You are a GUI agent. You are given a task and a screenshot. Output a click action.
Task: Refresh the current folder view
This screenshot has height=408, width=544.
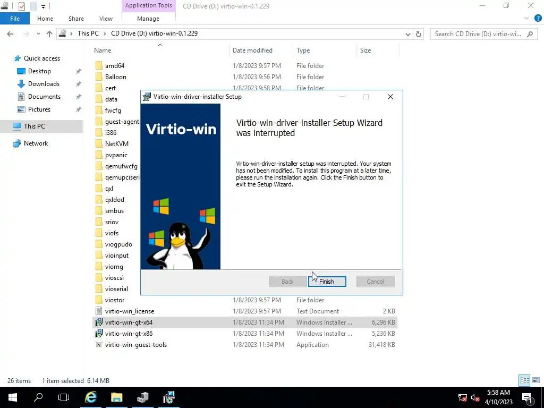pyautogui.click(x=419, y=34)
